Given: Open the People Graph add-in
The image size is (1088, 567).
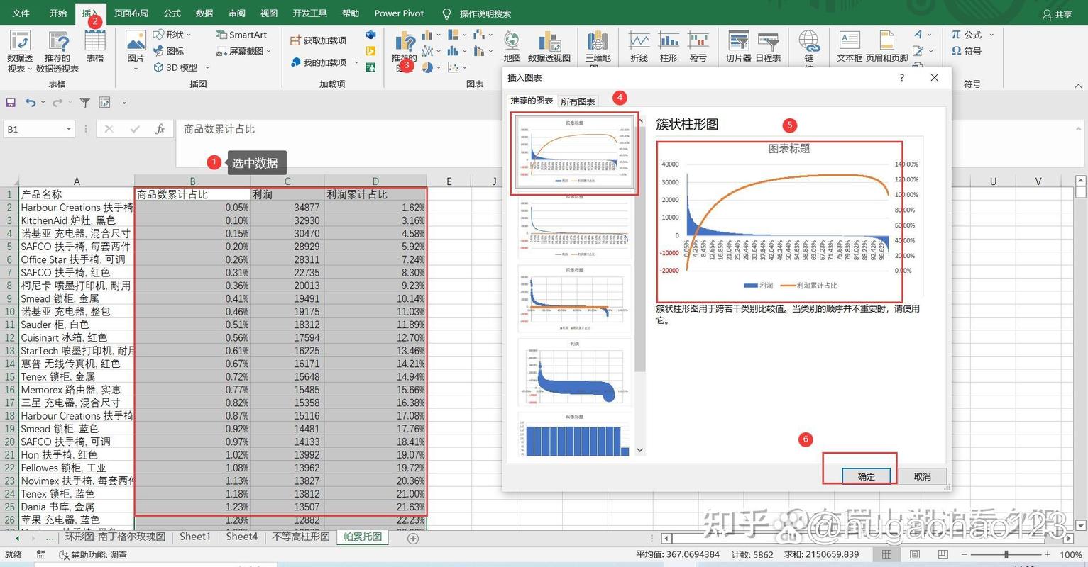Looking at the screenshot, I should [370, 67].
